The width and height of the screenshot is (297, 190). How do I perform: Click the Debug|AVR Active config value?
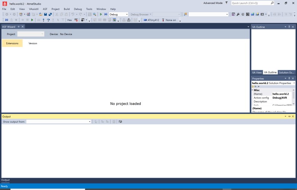point(282,98)
